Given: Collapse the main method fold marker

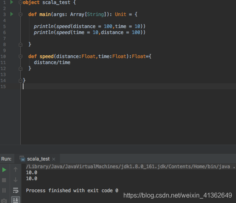Looking at the screenshot, I should coord(20,14).
